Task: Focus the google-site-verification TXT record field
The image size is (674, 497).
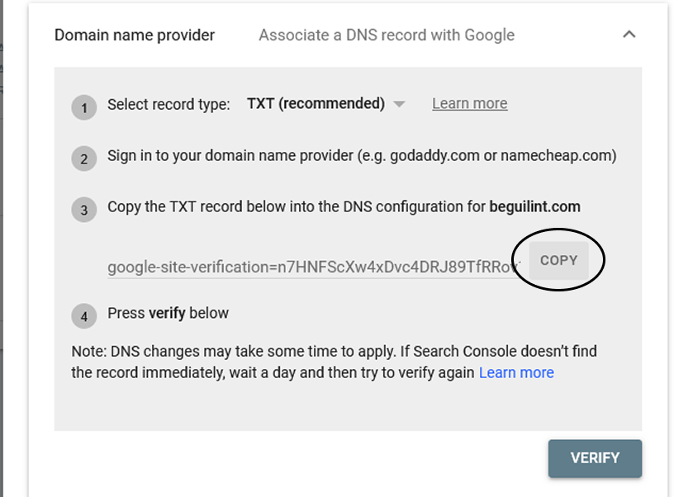Action: 314,267
